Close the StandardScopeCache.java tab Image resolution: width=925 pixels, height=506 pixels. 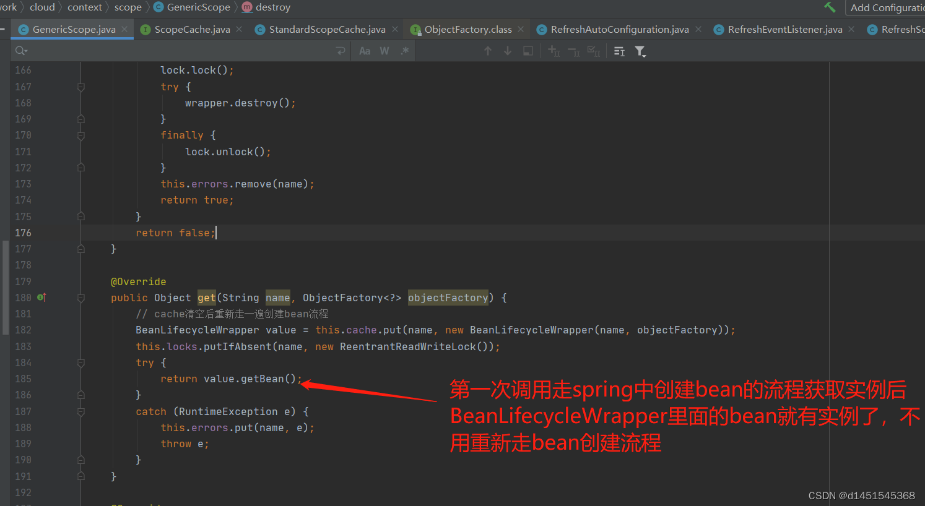click(395, 29)
